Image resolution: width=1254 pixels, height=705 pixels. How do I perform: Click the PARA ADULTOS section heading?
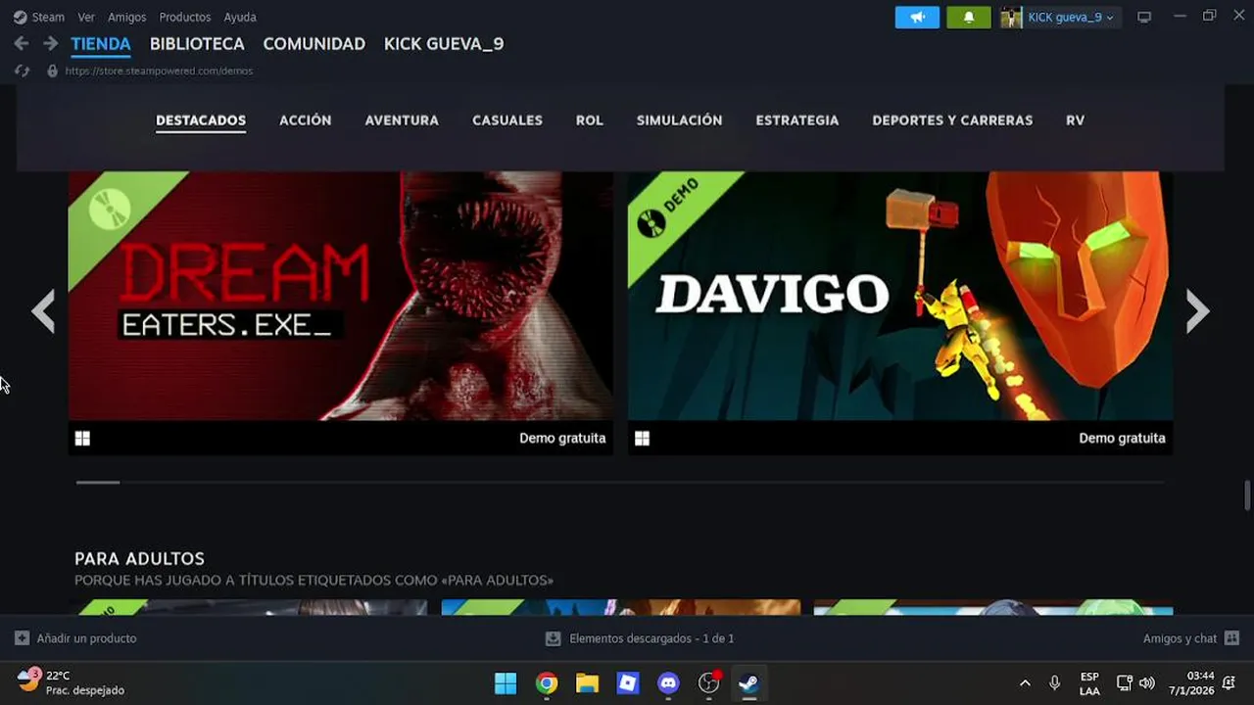click(x=139, y=558)
